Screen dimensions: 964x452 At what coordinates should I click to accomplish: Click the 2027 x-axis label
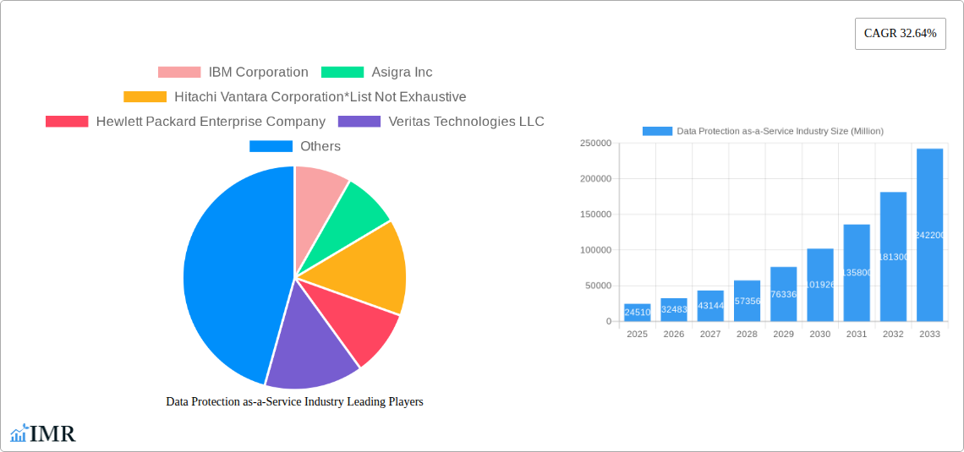click(x=710, y=334)
